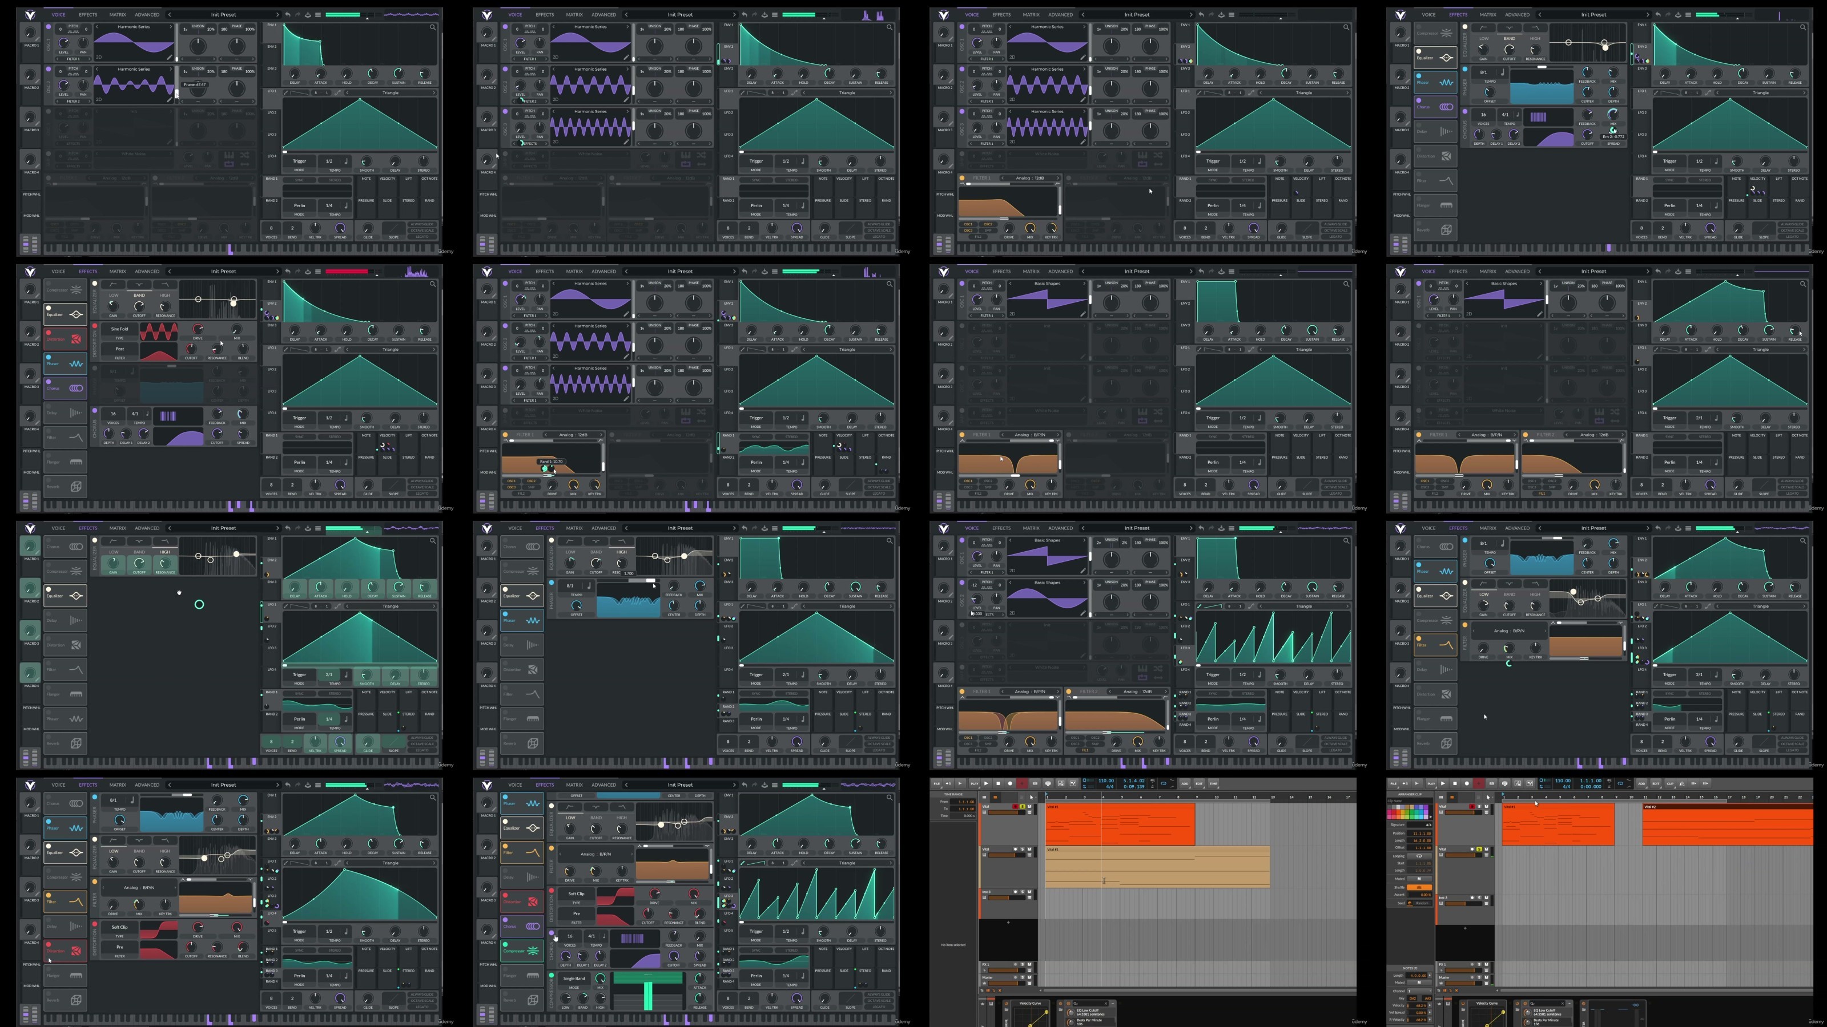Select Delay effect in Compressor-enabled Vital window
The width and height of the screenshot is (1827, 1027).
[x=523, y=878]
